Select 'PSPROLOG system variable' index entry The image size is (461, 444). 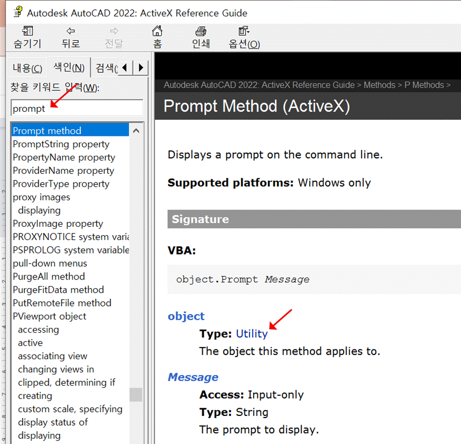[x=70, y=250]
